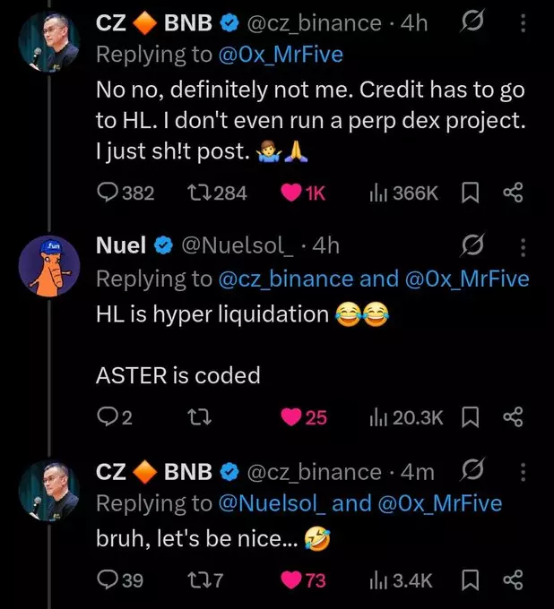Reply to Nuel's hyper liquidation tweet
Viewport: 554px width, 609px height.
tap(107, 416)
